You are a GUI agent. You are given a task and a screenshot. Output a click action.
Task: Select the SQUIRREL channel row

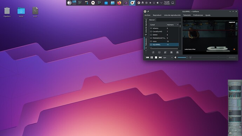click(x=164, y=45)
